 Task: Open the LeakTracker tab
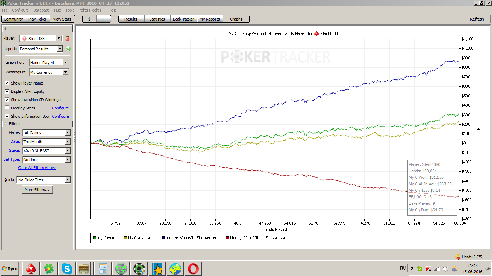pos(183,19)
